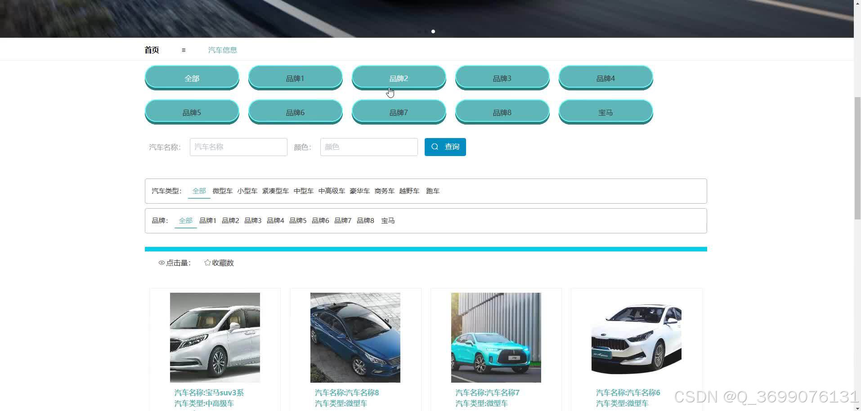The height and width of the screenshot is (411, 861).
Task: Select the active carousel indicator dot
Action: 433,31
